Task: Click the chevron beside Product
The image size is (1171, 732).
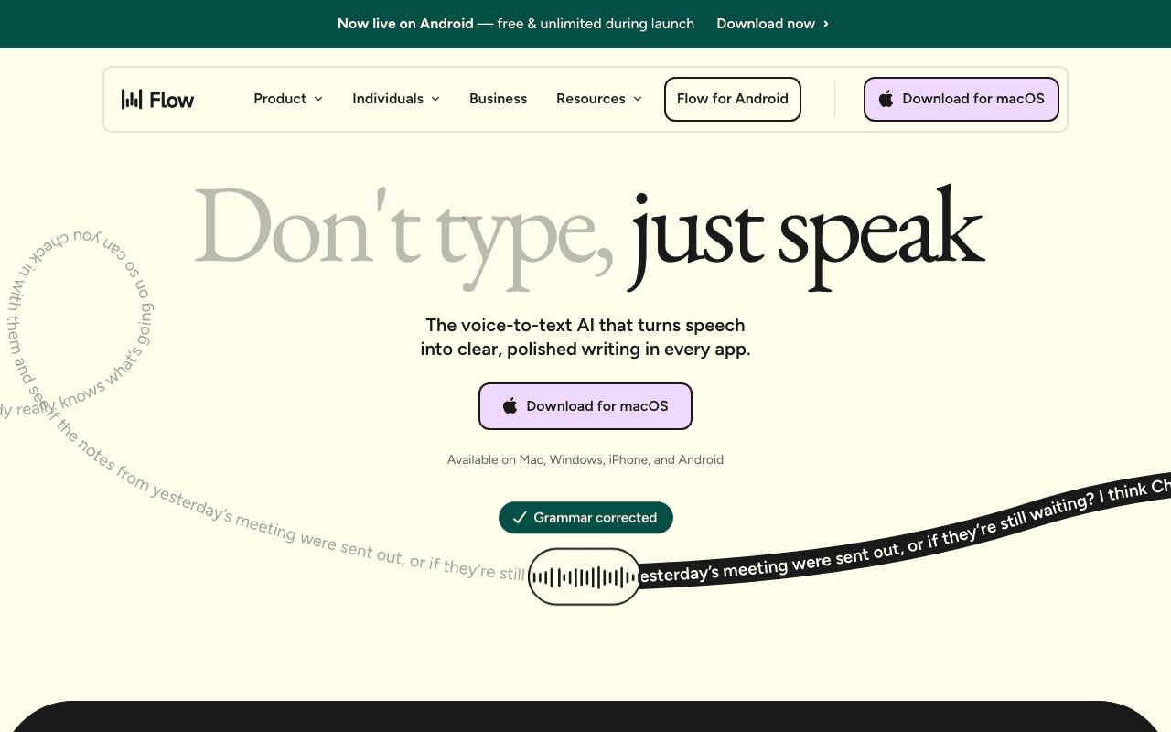Action: (318, 99)
